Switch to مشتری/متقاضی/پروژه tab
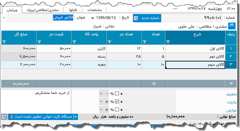 (x=43, y=10)
